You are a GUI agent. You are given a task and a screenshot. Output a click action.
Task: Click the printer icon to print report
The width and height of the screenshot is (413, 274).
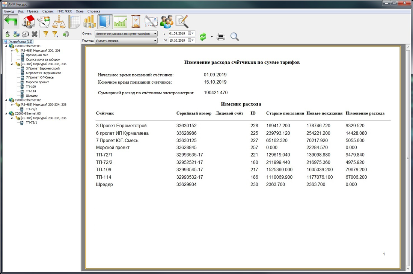coord(221,37)
